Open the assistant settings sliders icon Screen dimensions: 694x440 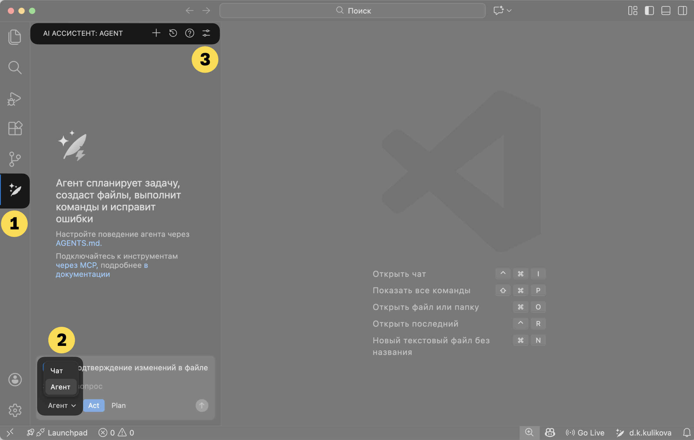coord(206,33)
